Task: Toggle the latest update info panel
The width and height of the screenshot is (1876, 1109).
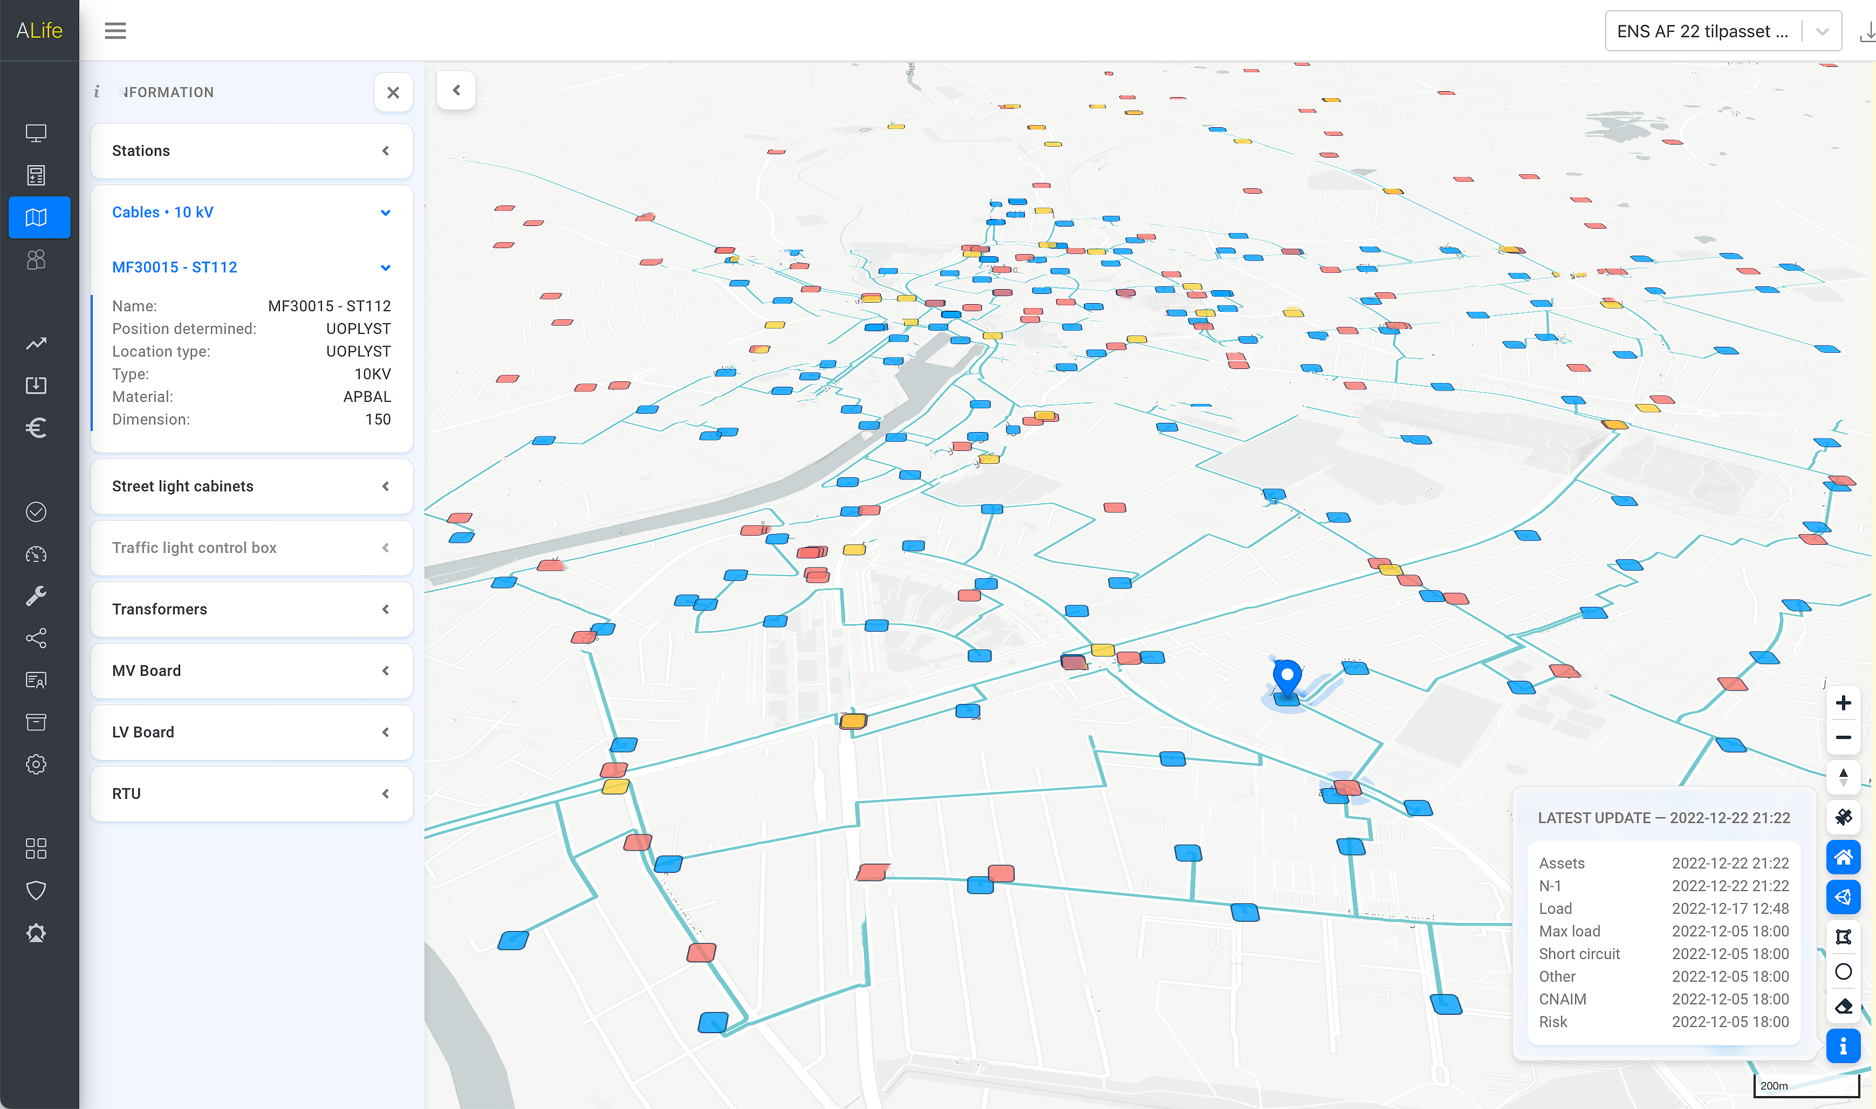Action: click(x=1843, y=1046)
